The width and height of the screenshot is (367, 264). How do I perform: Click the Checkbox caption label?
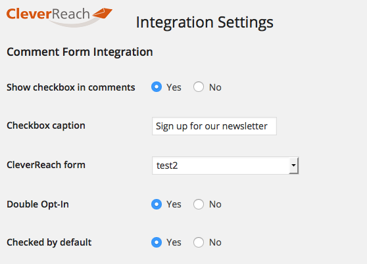(x=46, y=125)
